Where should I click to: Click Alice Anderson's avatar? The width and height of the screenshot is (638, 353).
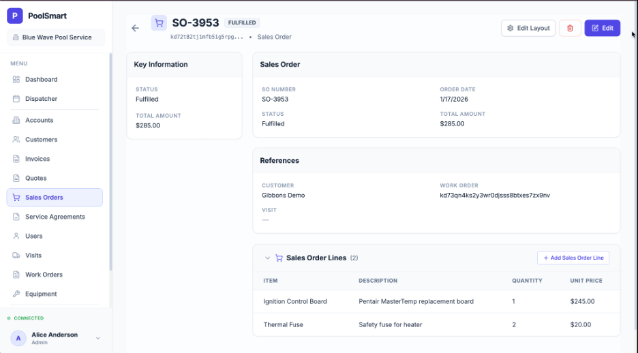click(x=18, y=338)
